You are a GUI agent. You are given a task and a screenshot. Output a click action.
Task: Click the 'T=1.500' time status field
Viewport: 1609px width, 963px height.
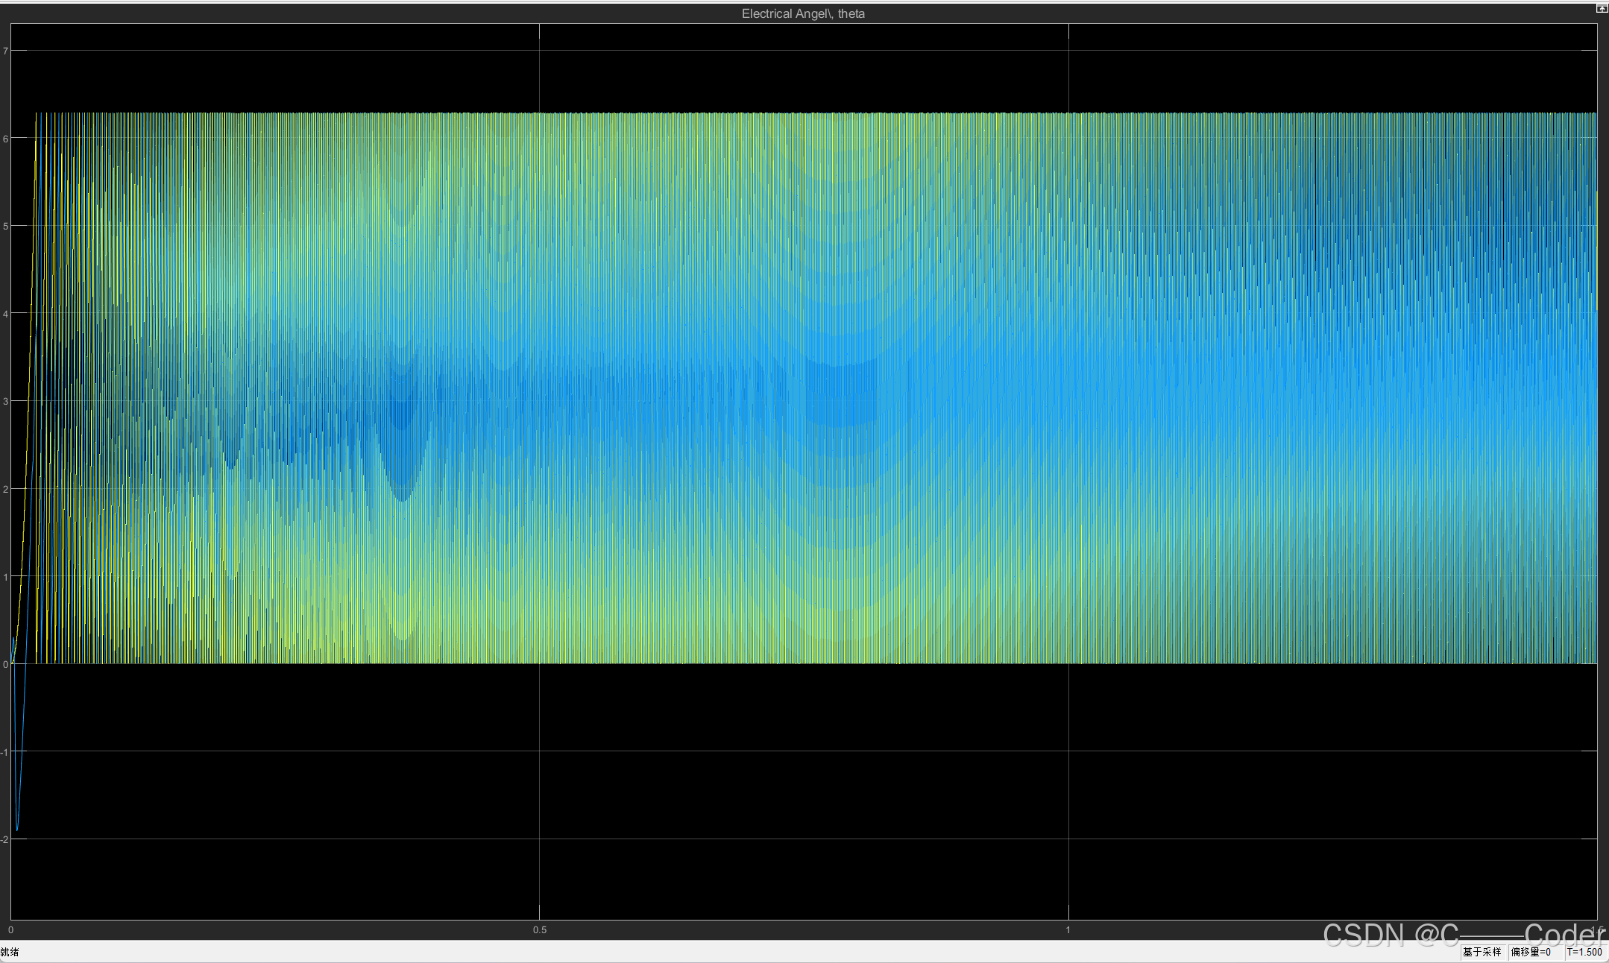point(1584,952)
